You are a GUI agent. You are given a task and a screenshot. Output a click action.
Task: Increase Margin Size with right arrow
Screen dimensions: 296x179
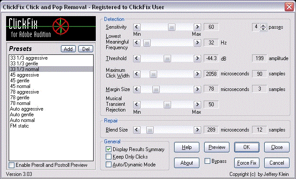(197, 89)
